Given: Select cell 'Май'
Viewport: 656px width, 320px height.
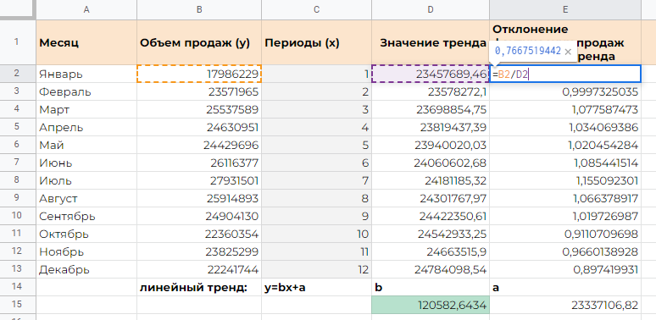Looking at the screenshot, I should tap(86, 145).
